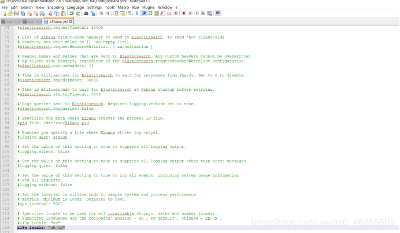Toggle the spell check ABC icon
The image size is (400, 233).
(x=218, y=13)
